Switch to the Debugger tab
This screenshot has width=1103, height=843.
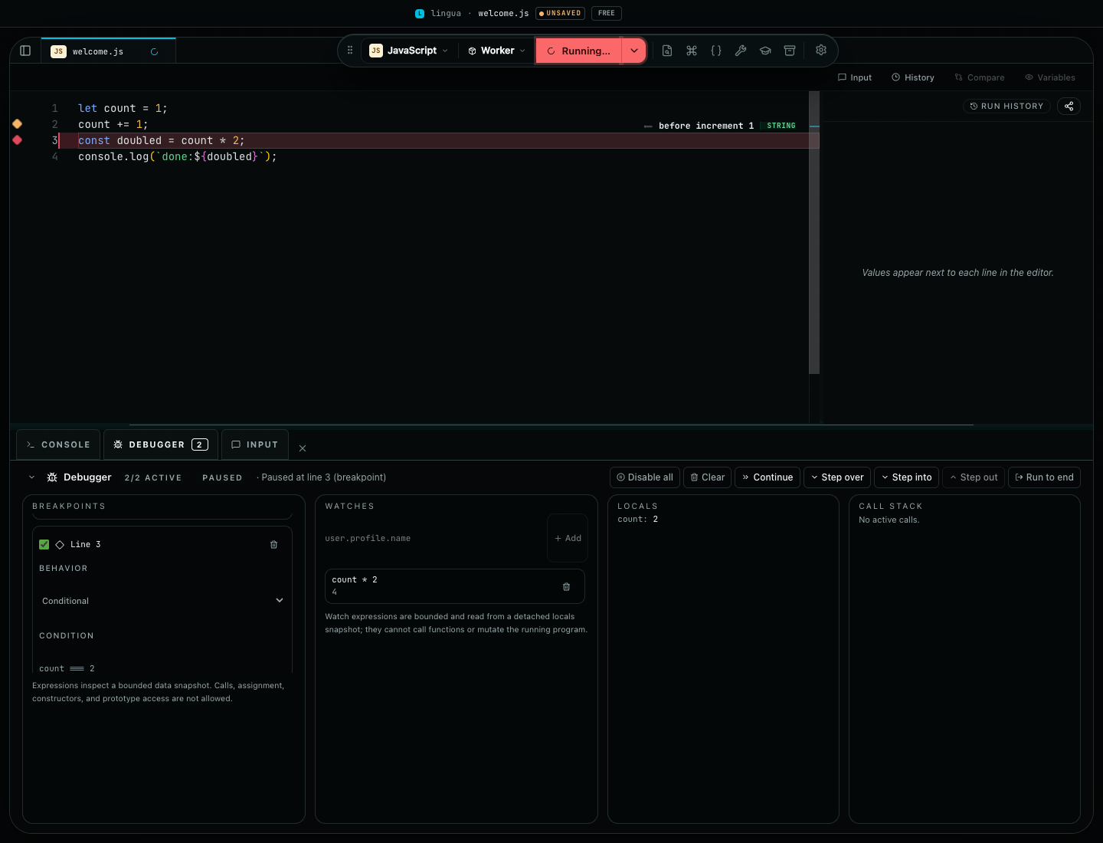[161, 444]
